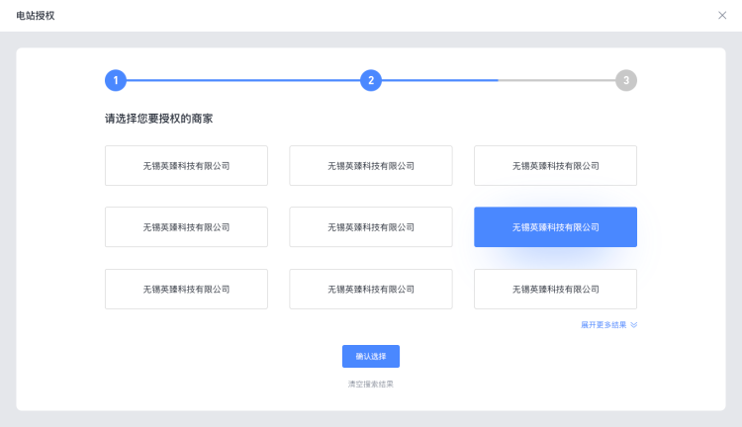
Task: Pick the center merchant card in the grid
Action: 371,227
